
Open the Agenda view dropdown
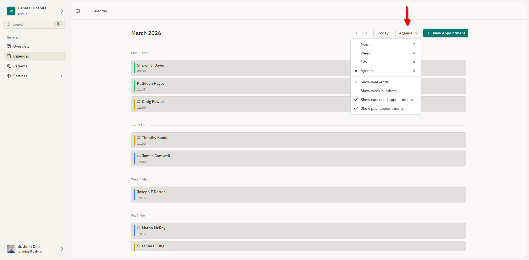tap(408, 33)
